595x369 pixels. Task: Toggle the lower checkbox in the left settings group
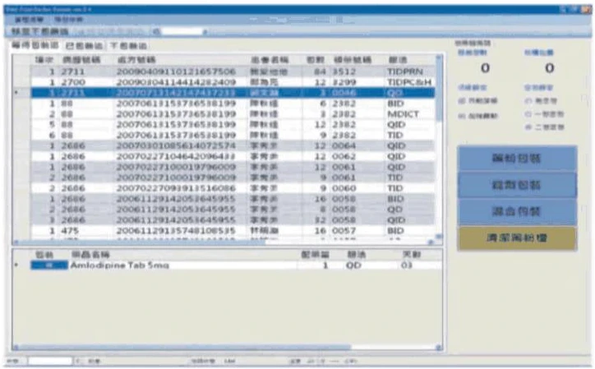pyautogui.click(x=461, y=116)
